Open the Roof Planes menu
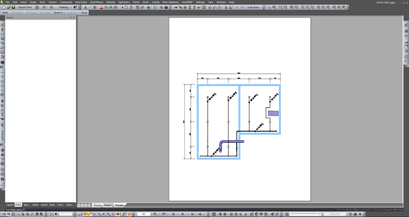 click(x=97, y=2)
